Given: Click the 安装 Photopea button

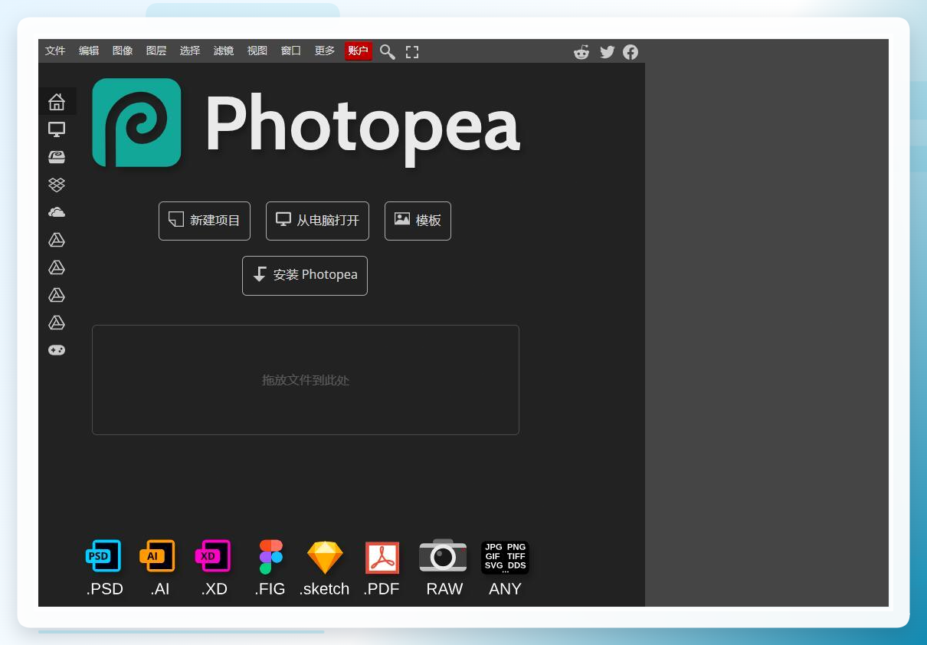Looking at the screenshot, I should click(305, 275).
